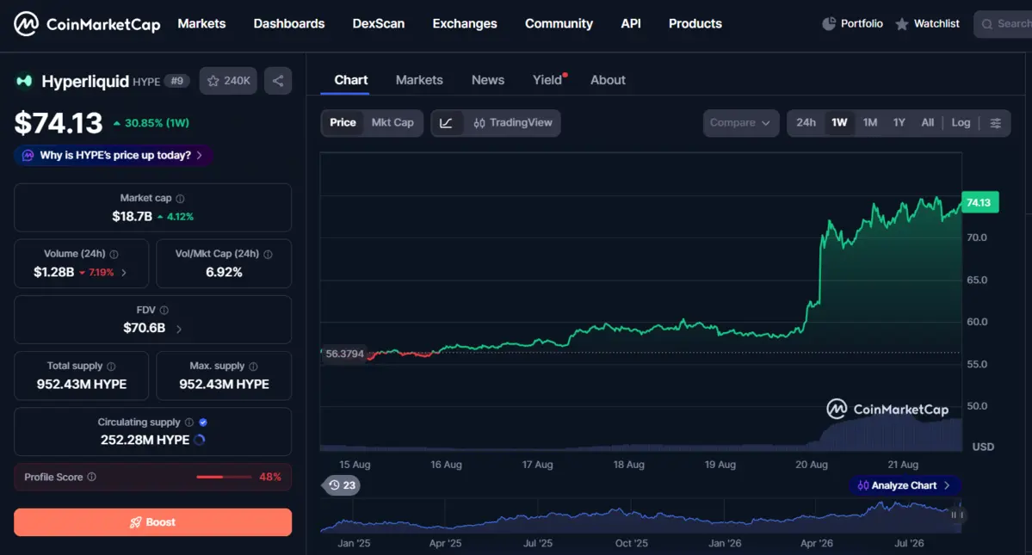Open DexScan in top navigation

tap(379, 24)
